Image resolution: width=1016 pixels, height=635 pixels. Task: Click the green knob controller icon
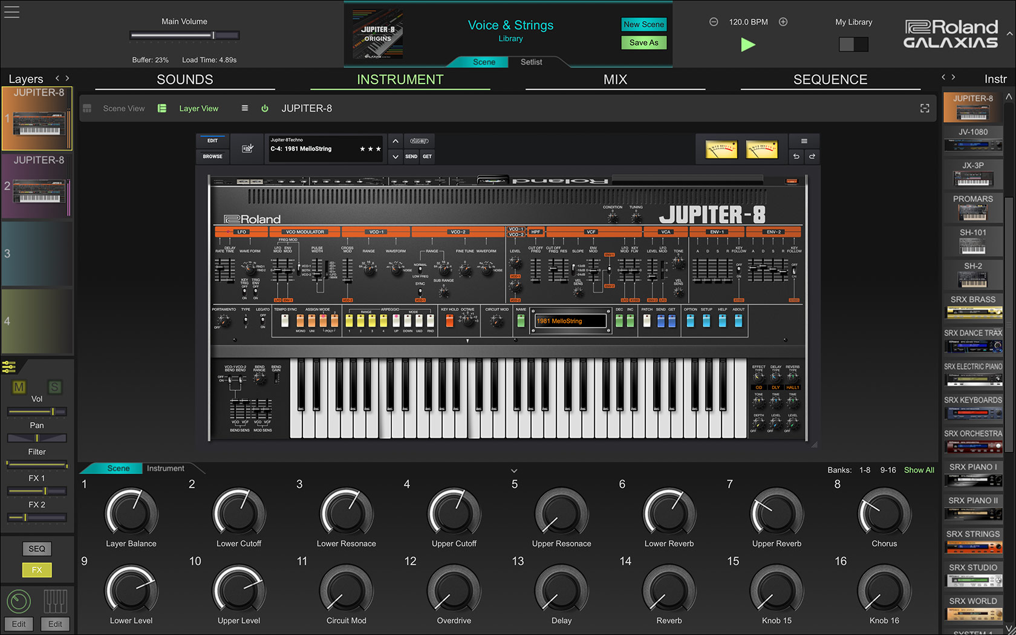pyautogui.click(x=19, y=601)
